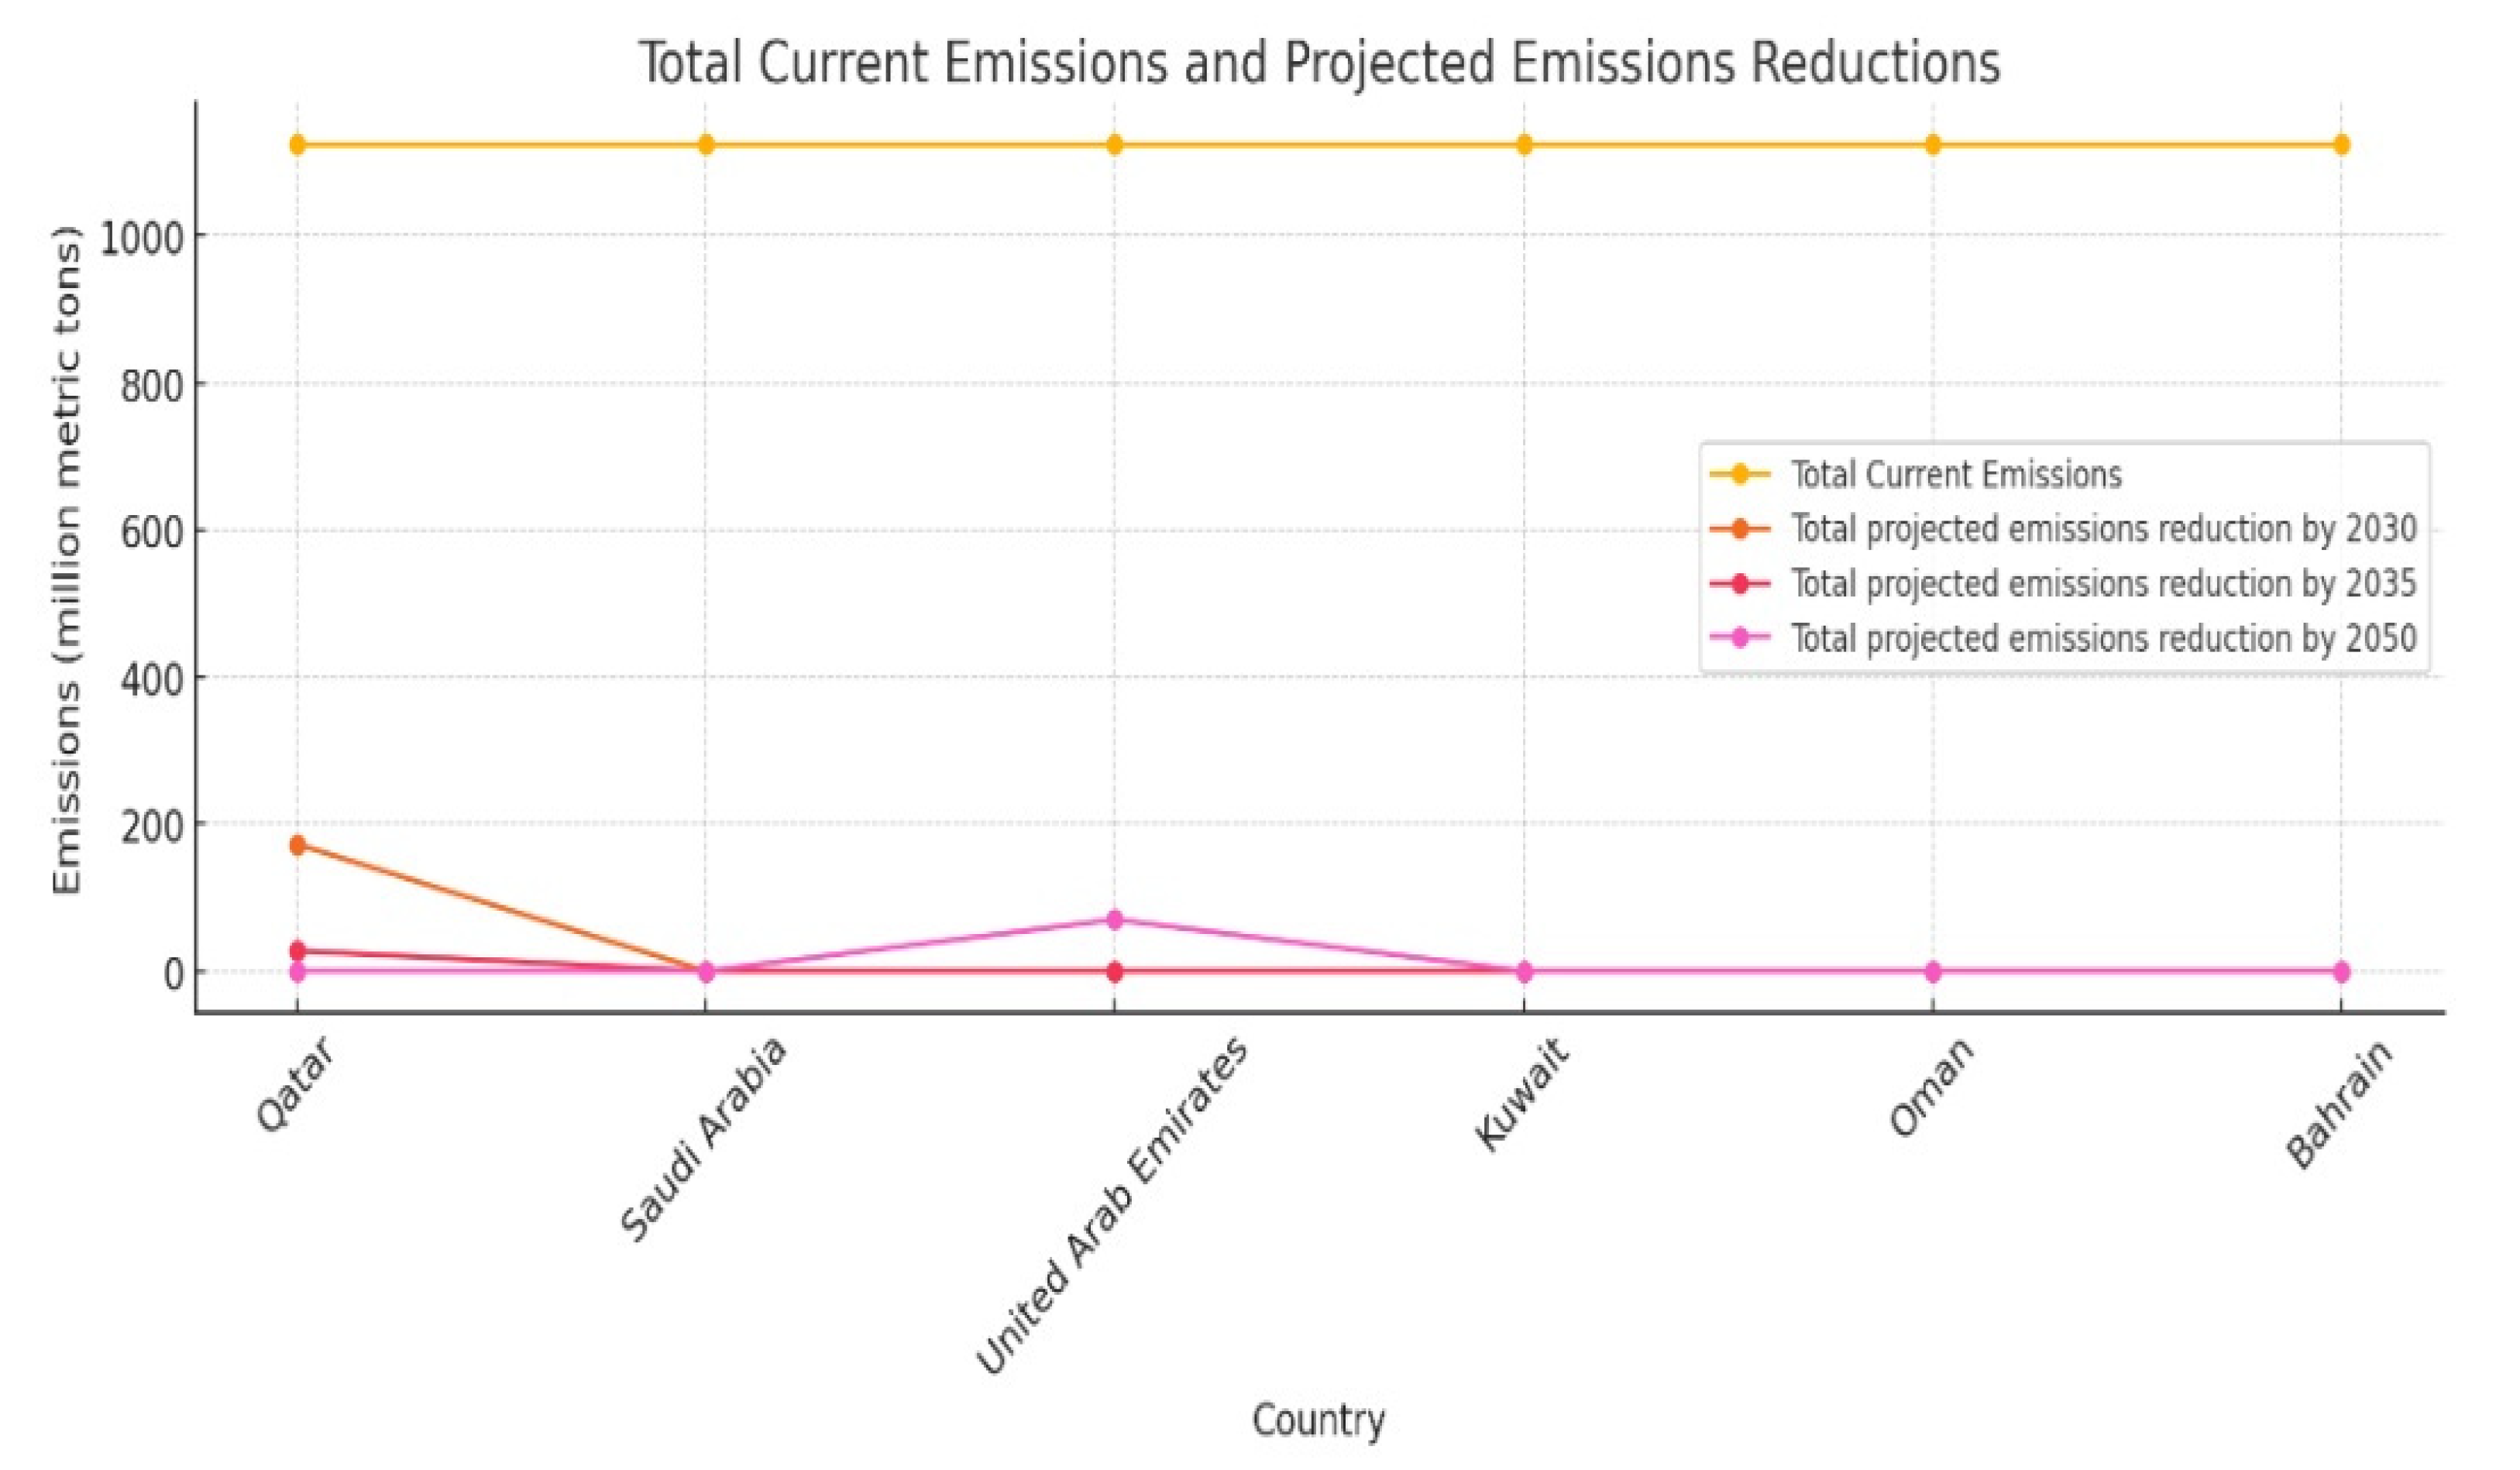
Task: Click the yellow current emissions point for Saudi Arabia
Action: [706, 145]
